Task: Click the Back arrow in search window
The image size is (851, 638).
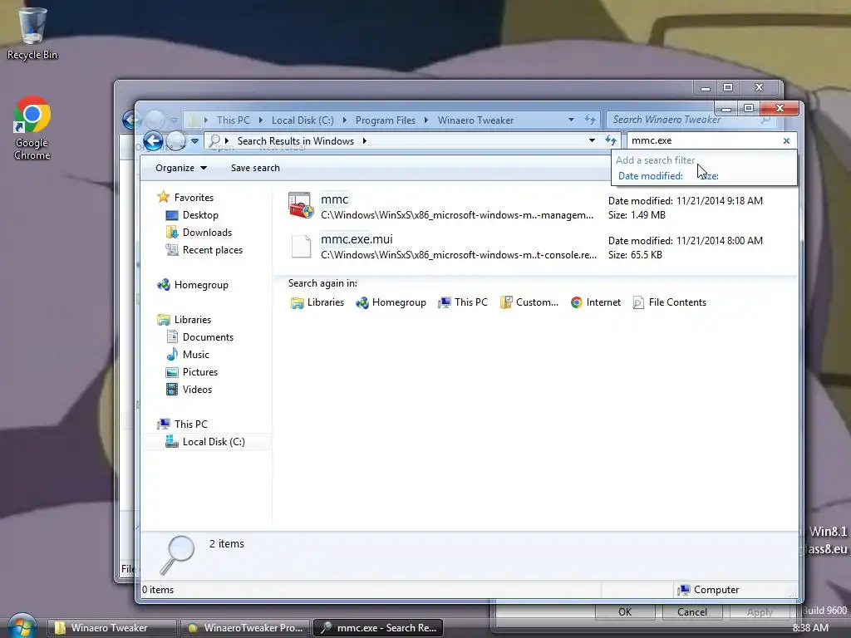Action: tap(154, 141)
